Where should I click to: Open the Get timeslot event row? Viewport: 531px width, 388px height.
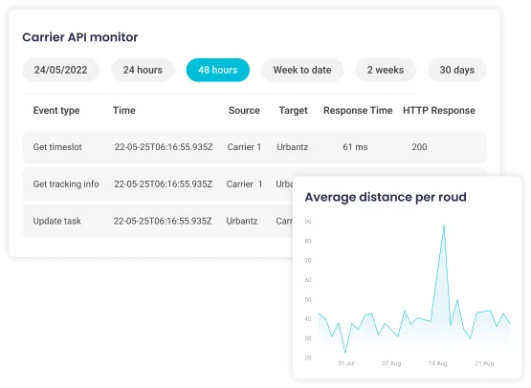[254, 147]
